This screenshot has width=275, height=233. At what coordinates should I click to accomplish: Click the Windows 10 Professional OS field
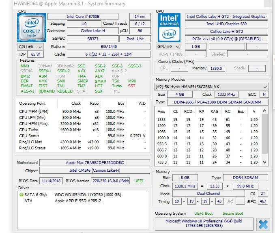click(x=204, y=223)
